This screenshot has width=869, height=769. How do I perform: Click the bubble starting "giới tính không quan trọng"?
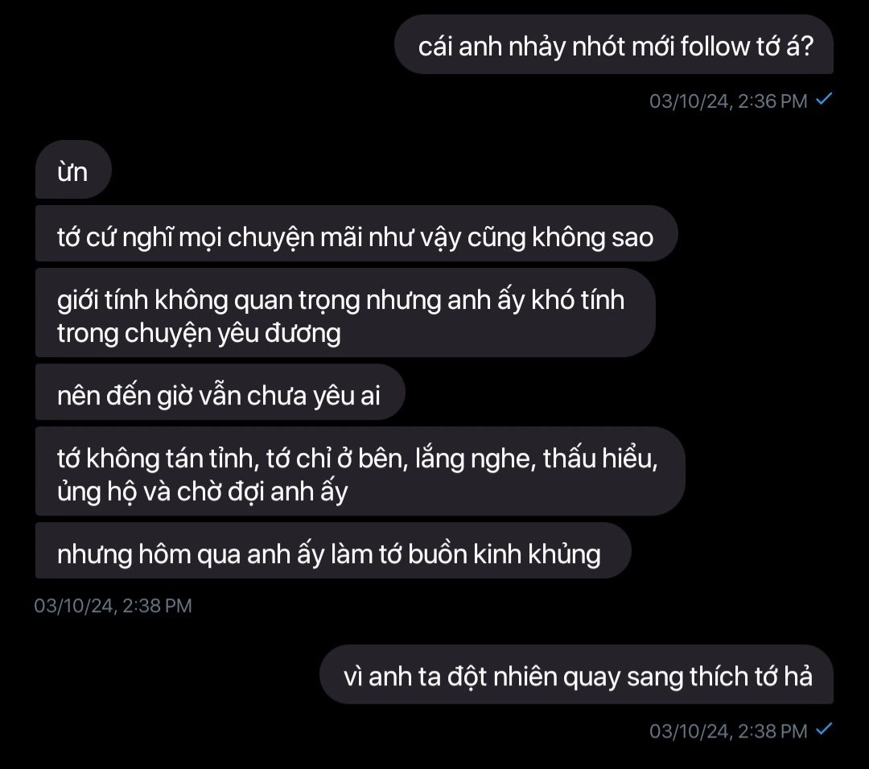click(345, 312)
